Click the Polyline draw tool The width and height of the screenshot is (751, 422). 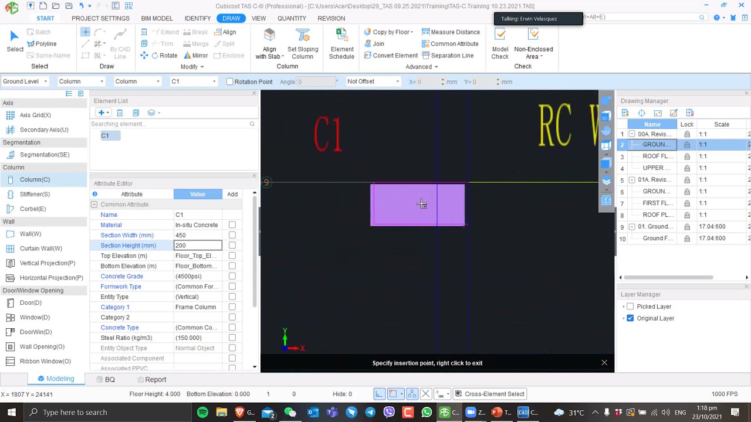pos(41,44)
